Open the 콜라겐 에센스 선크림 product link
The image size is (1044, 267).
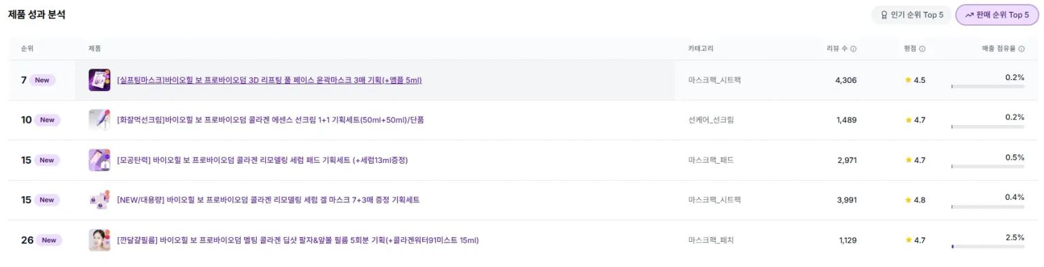[271, 120]
